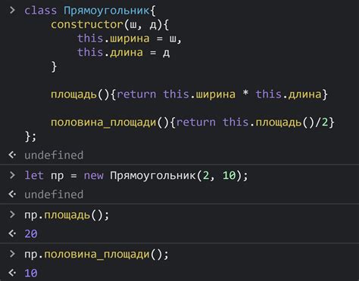This screenshot has width=359, height=281.
Task: Click the 'new' keyword
Action: click(x=94, y=175)
